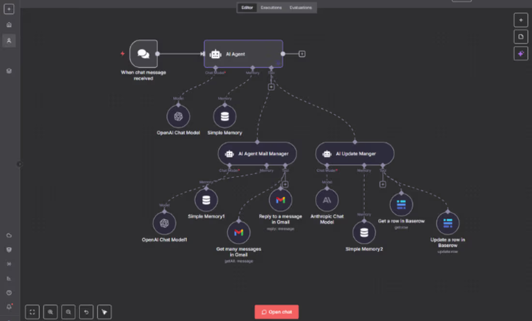Select the OpenAI Chat Model node
Screen dimensions: 532x321
coord(178,116)
